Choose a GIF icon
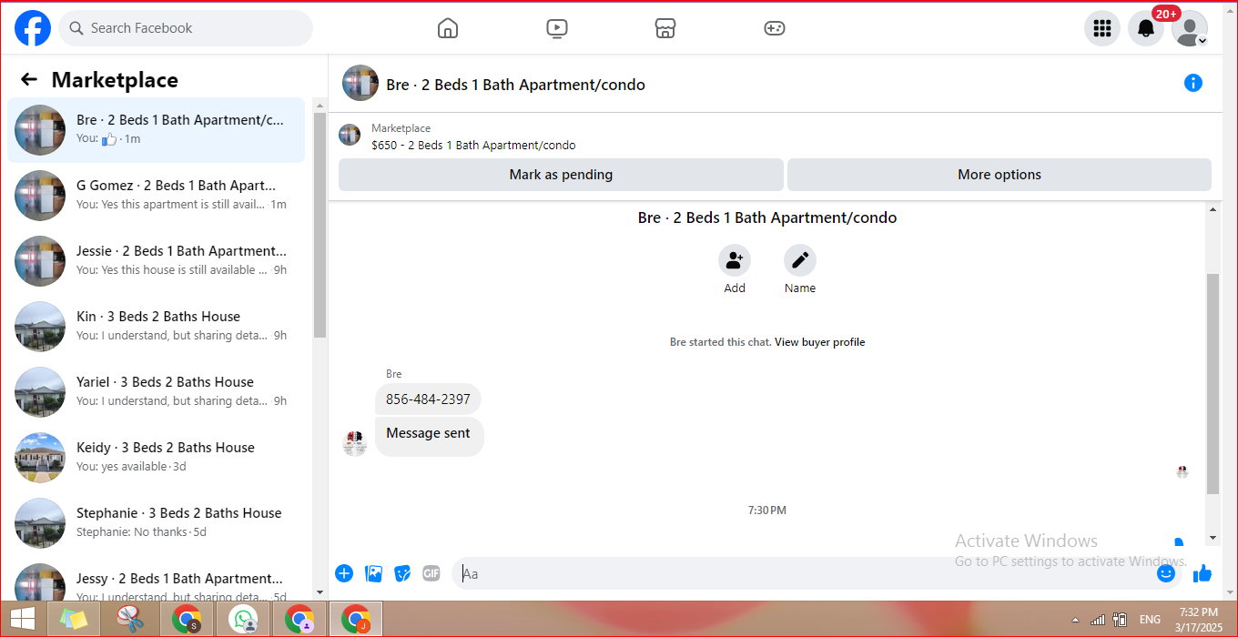This screenshot has height=637, width=1238. click(x=431, y=573)
